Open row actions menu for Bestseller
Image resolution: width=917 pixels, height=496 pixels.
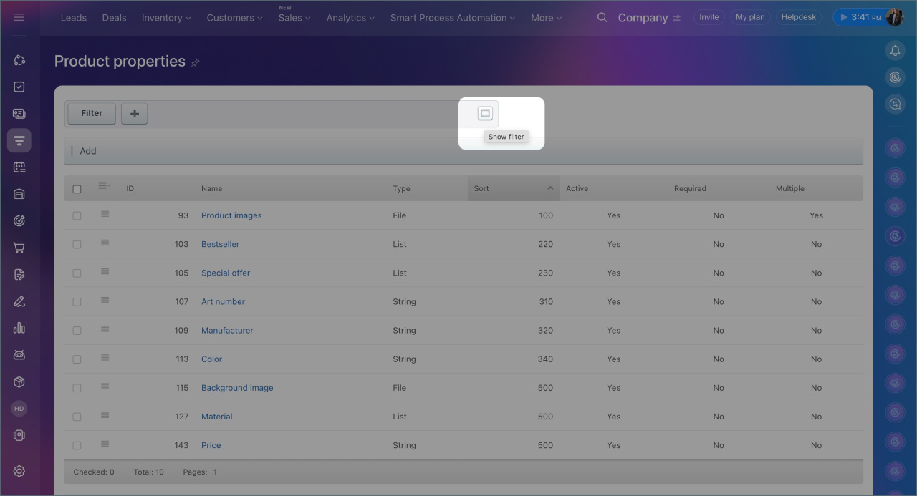pyautogui.click(x=105, y=243)
